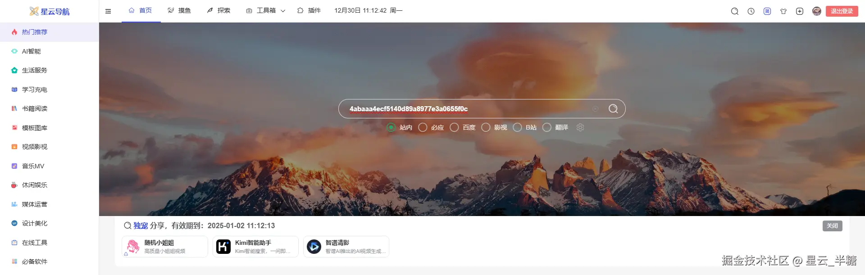Click the AI智能 sidebar icon
Screen dimensions: 865x275
(x=14, y=51)
